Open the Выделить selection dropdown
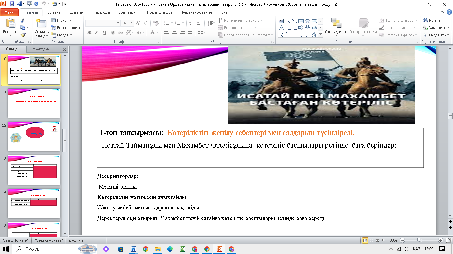 tap(436, 35)
